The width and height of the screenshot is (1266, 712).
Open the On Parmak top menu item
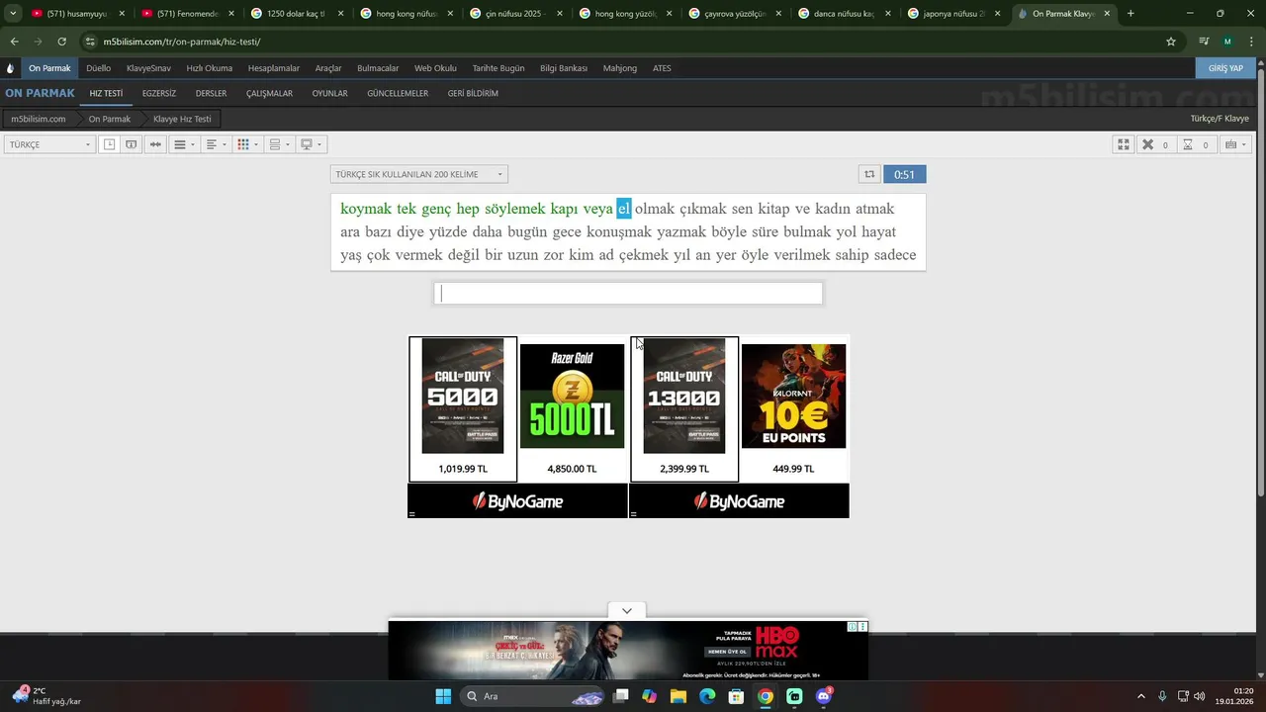pos(49,68)
